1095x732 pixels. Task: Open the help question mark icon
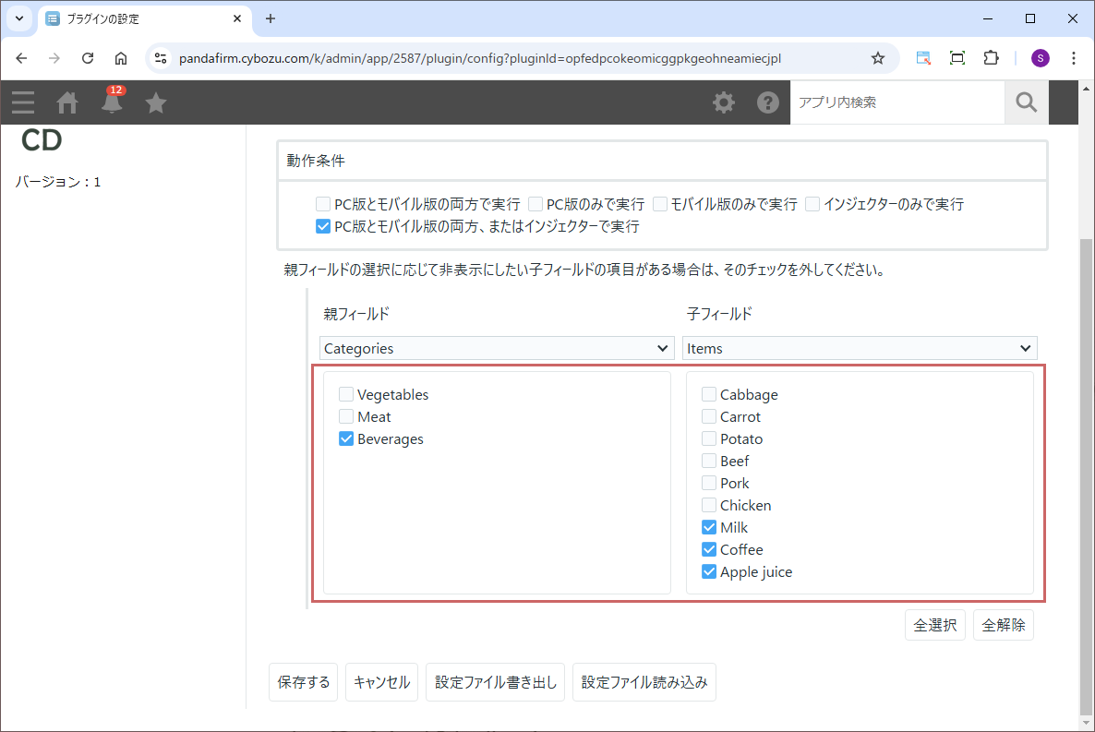tap(768, 102)
